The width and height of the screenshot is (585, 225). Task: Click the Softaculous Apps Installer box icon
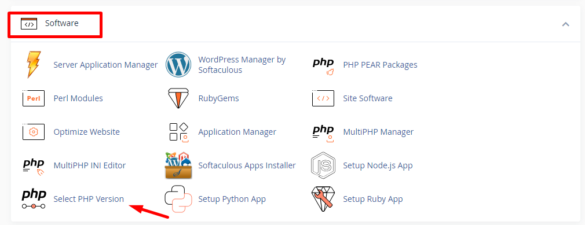coord(178,165)
